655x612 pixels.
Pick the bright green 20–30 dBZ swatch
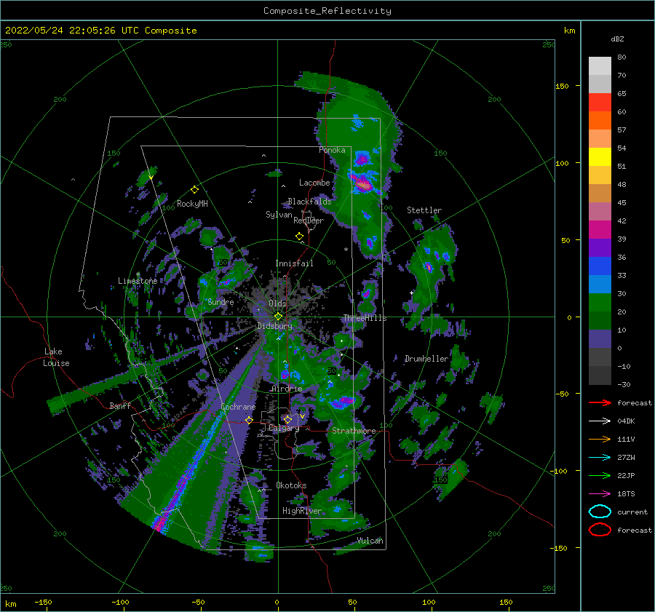click(600, 302)
